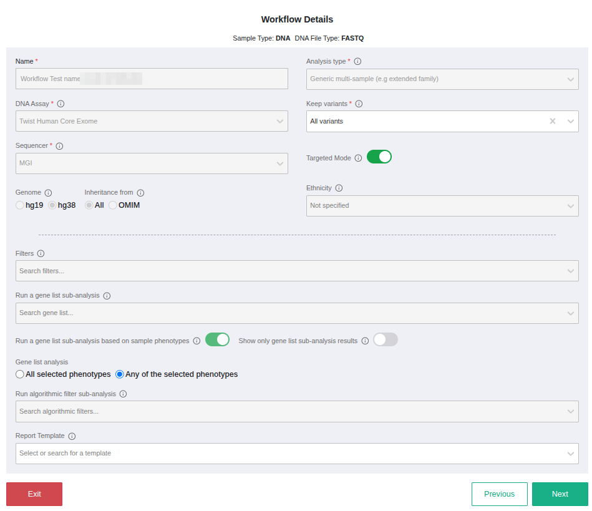Image resolution: width=592 pixels, height=511 pixels.
Task: Clear the All variants selection with X
Action: 552,121
